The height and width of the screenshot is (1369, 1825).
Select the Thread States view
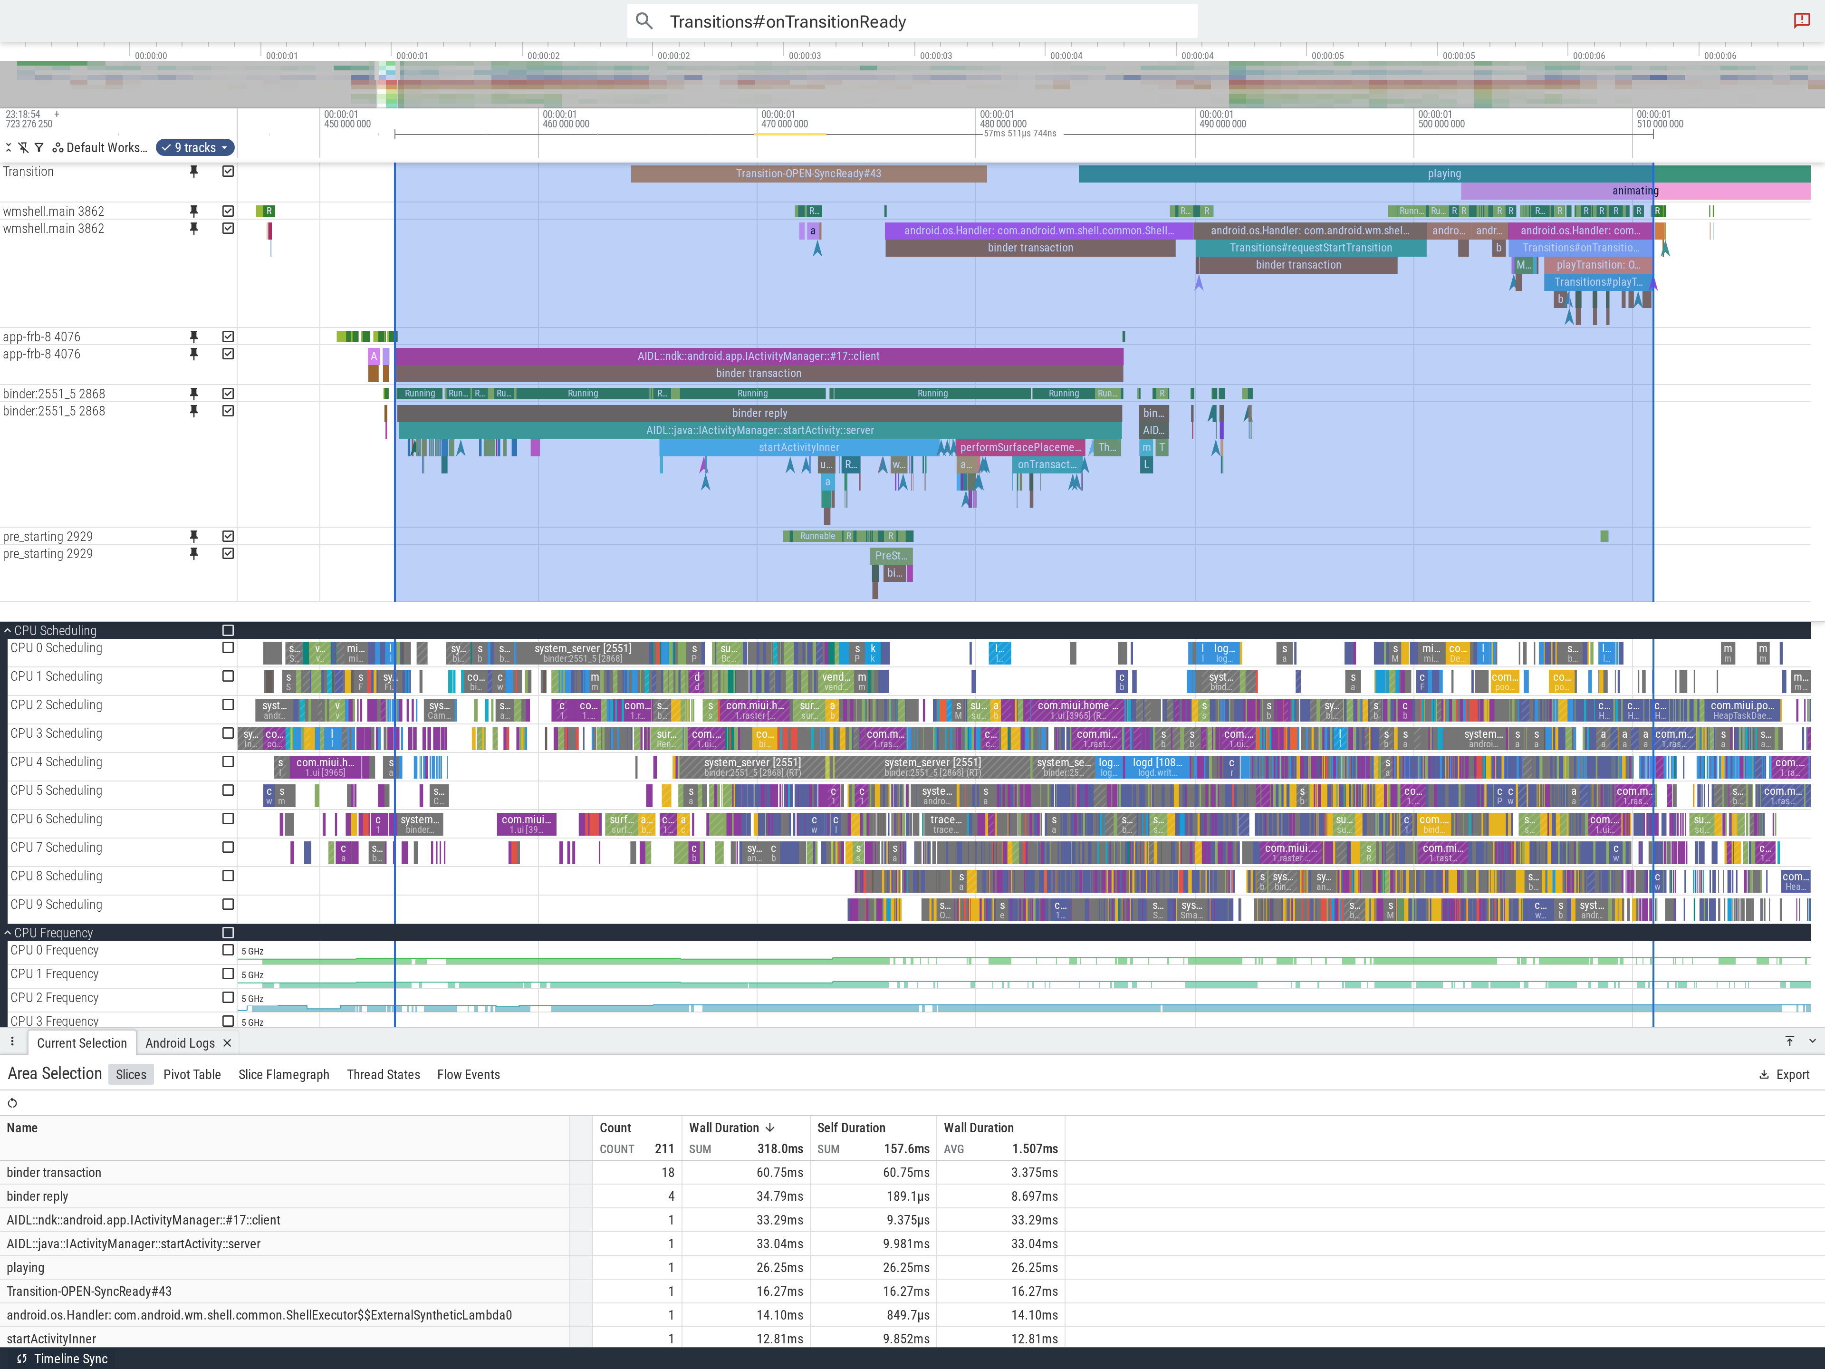tap(384, 1074)
